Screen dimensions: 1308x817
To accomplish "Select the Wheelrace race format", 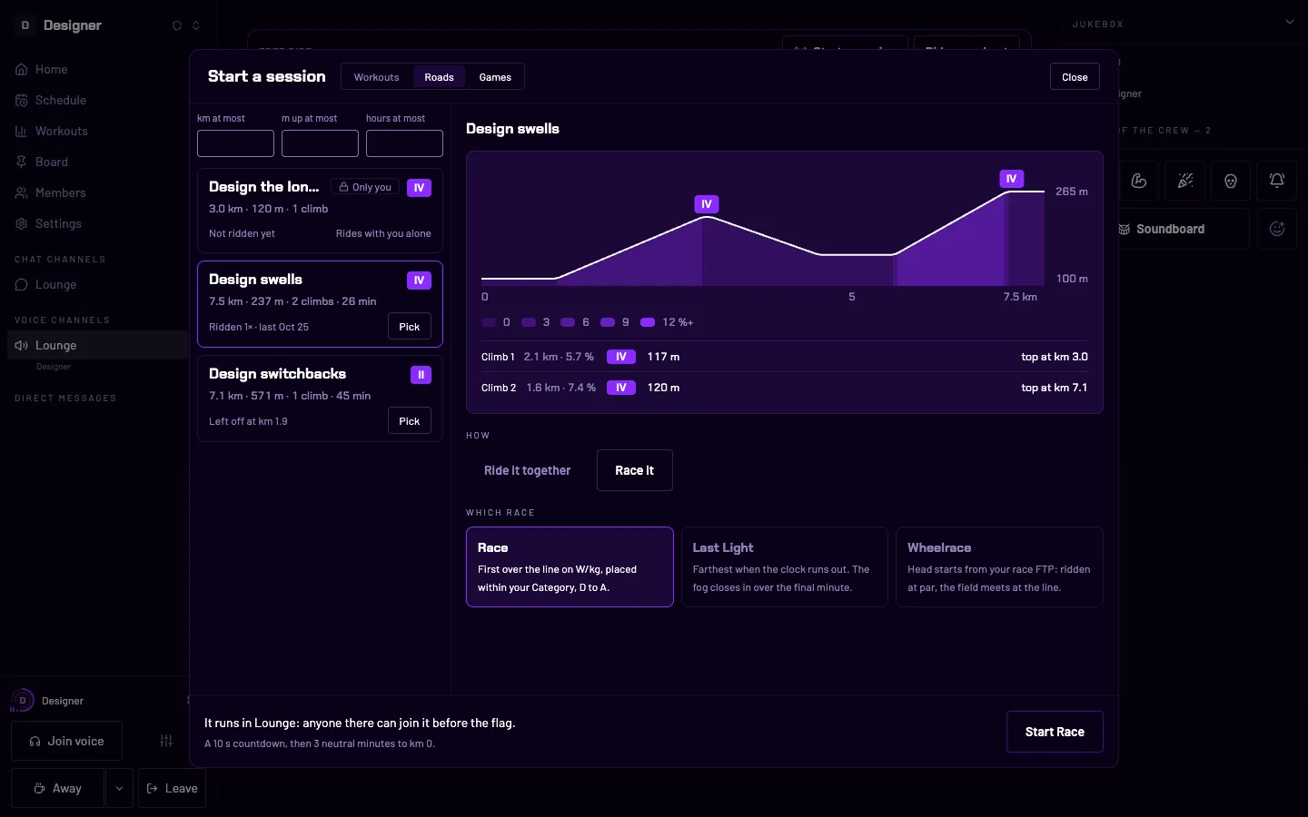I will tap(999, 566).
